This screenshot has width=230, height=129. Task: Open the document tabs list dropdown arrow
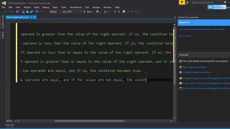coord(175,17)
